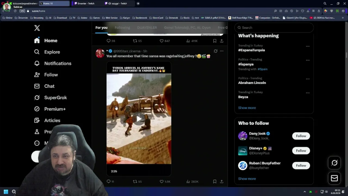Follow Disney+ account
The image size is (348, 196).
(x=301, y=151)
